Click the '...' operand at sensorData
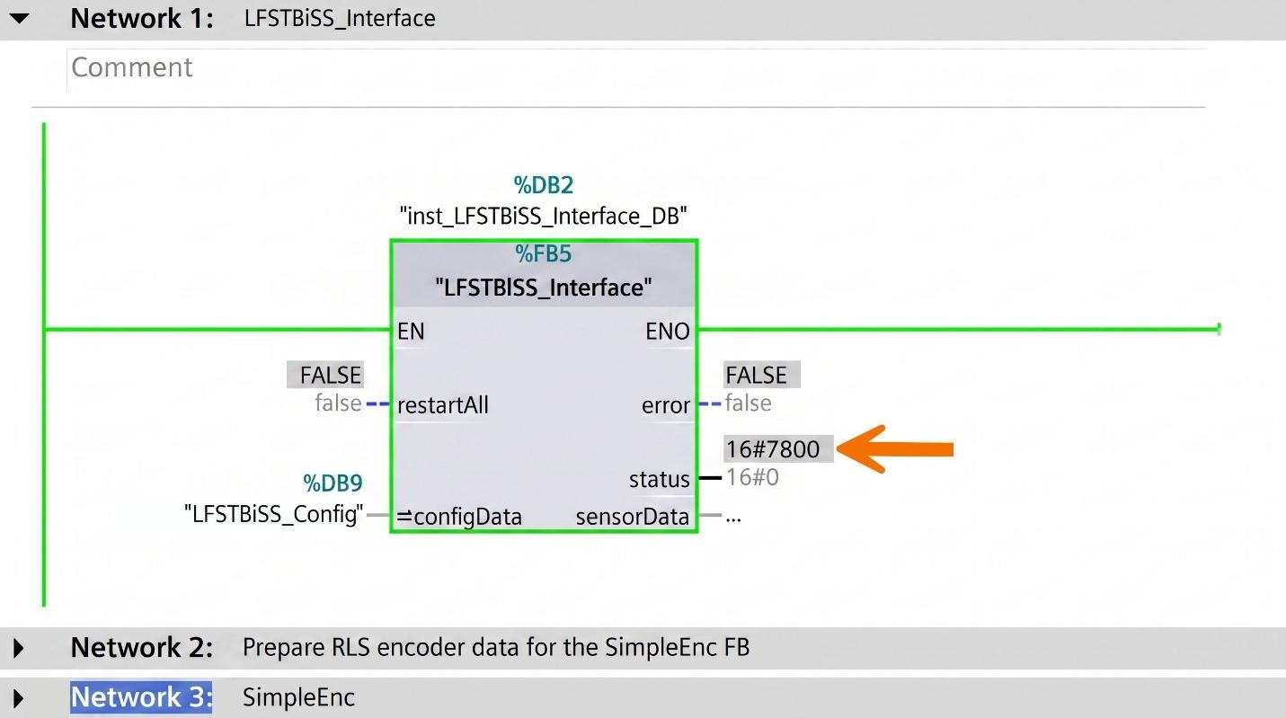Screen dimensions: 1286x718 point(733,518)
